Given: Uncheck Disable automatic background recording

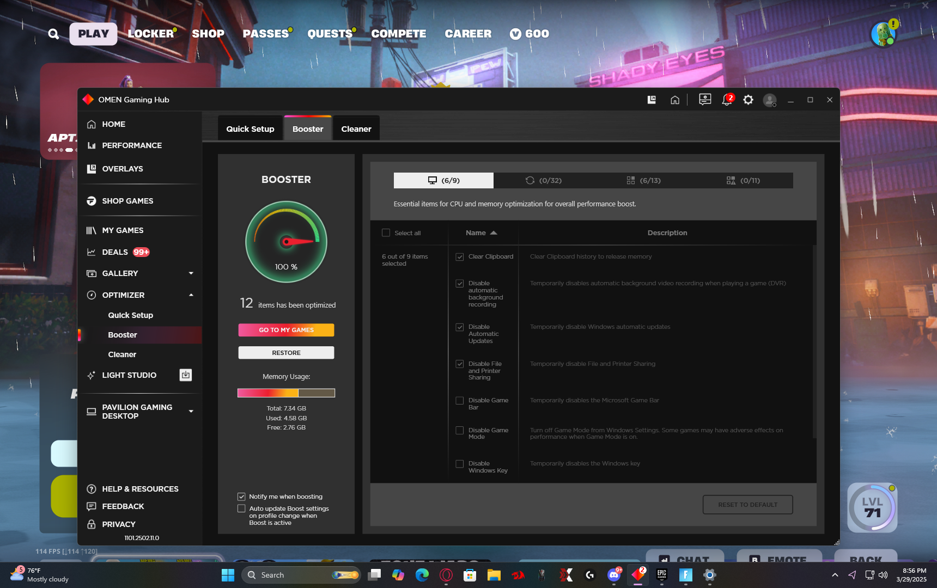Looking at the screenshot, I should pos(460,284).
